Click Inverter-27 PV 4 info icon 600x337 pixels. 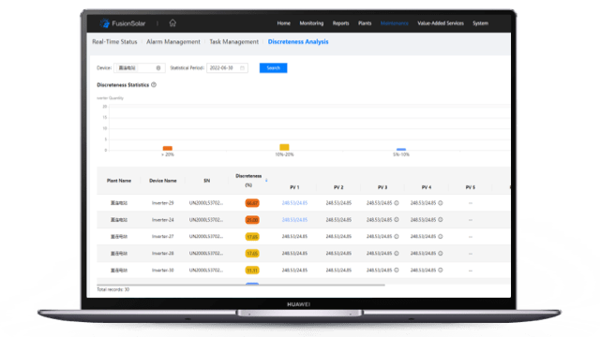click(441, 237)
